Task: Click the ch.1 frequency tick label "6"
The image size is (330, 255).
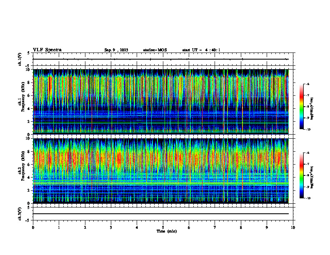Action: click(x=29, y=95)
